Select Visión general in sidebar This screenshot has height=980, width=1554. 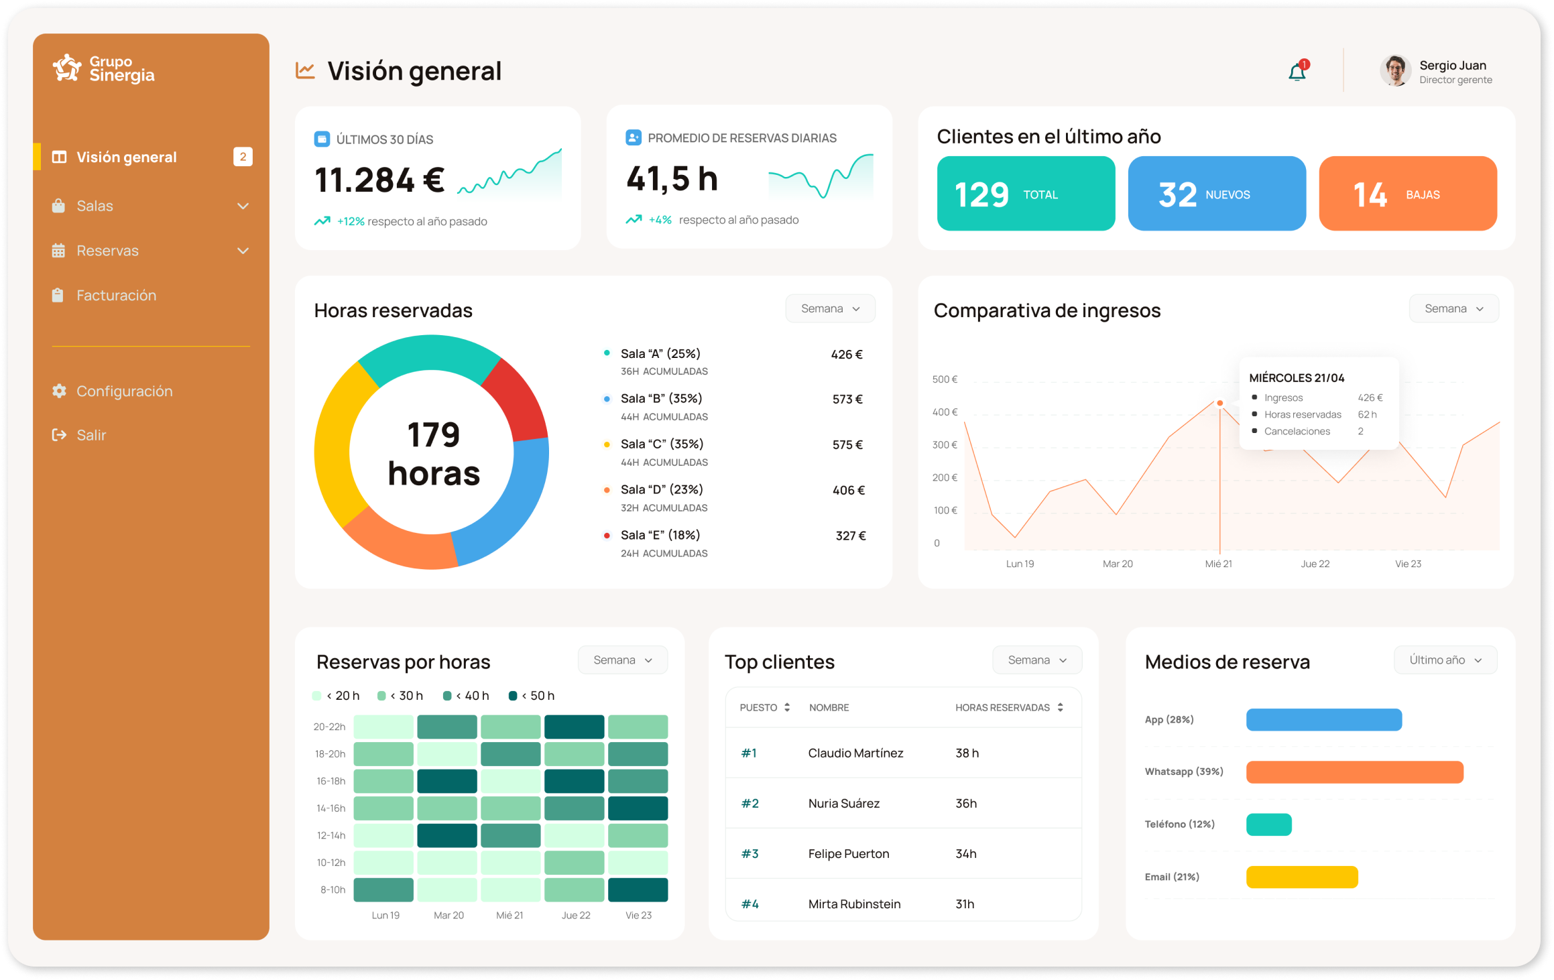click(126, 157)
